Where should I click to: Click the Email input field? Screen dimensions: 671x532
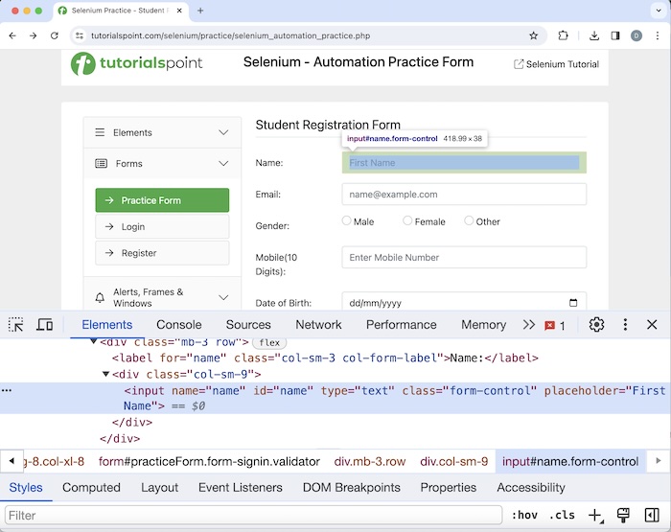pos(463,195)
